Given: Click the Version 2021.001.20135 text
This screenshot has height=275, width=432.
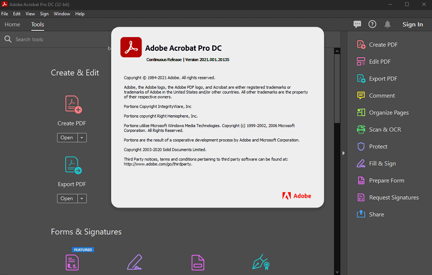Looking at the screenshot, I should pos(207,60).
